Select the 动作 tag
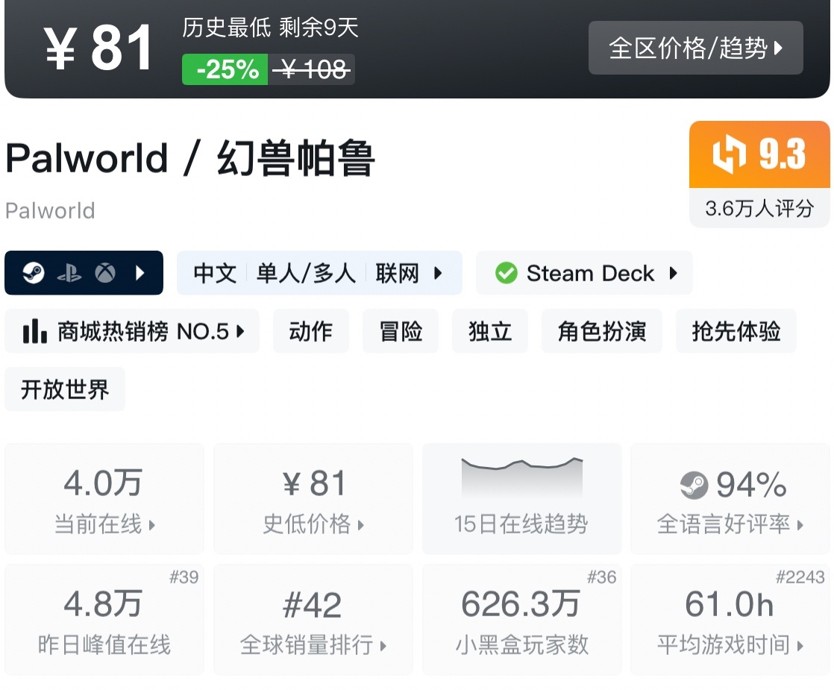The image size is (834, 690). click(x=310, y=331)
